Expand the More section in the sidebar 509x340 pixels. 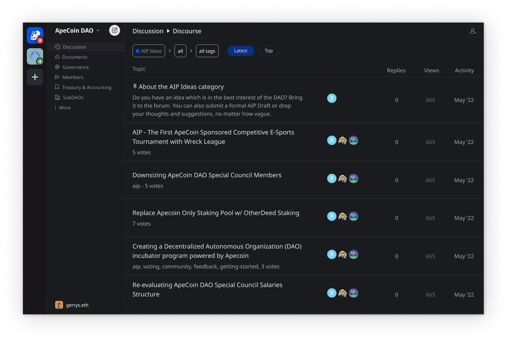tap(63, 107)
